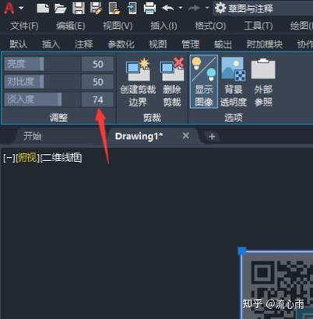Open the 格式(O) menu
The height and width of the screenshot is (319, 313).
pos(210,26)
